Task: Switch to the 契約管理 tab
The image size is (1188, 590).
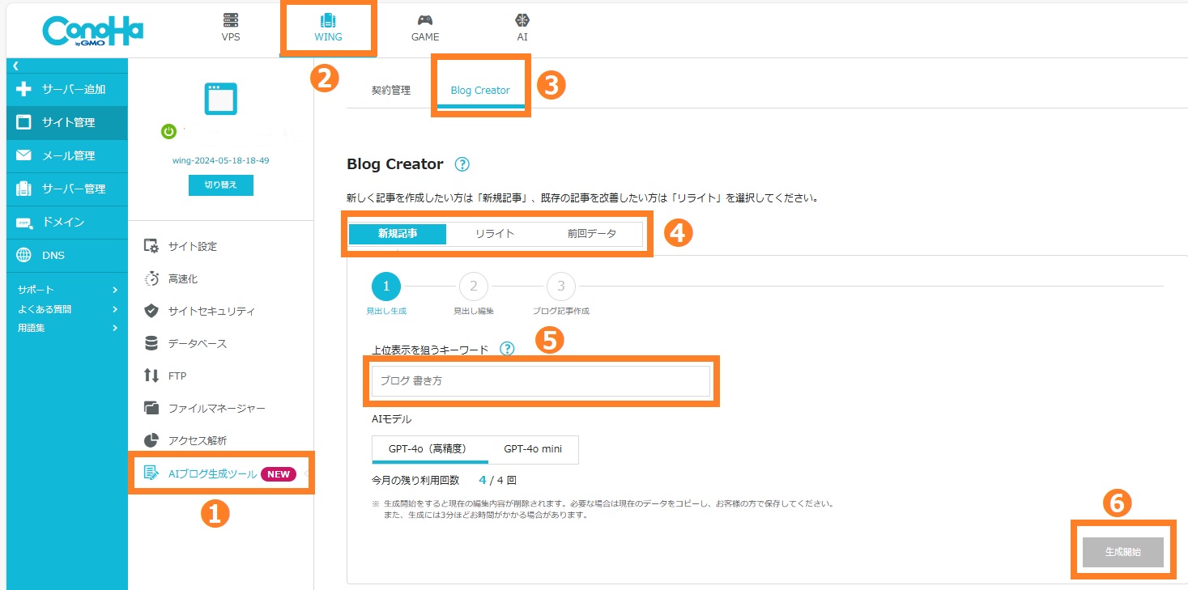Action: pyautogui.click(x=391, y=90)
